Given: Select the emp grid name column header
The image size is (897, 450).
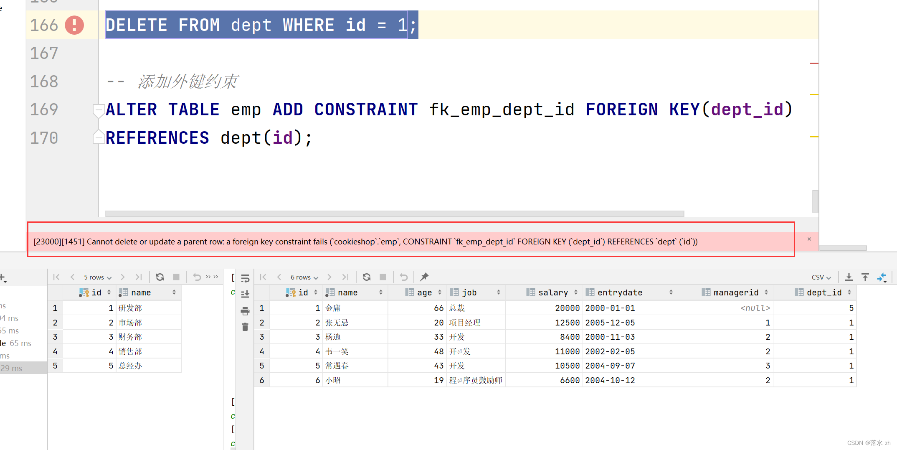Looking at the screenshot, I should pyautogui.click(x=355, y=292).
